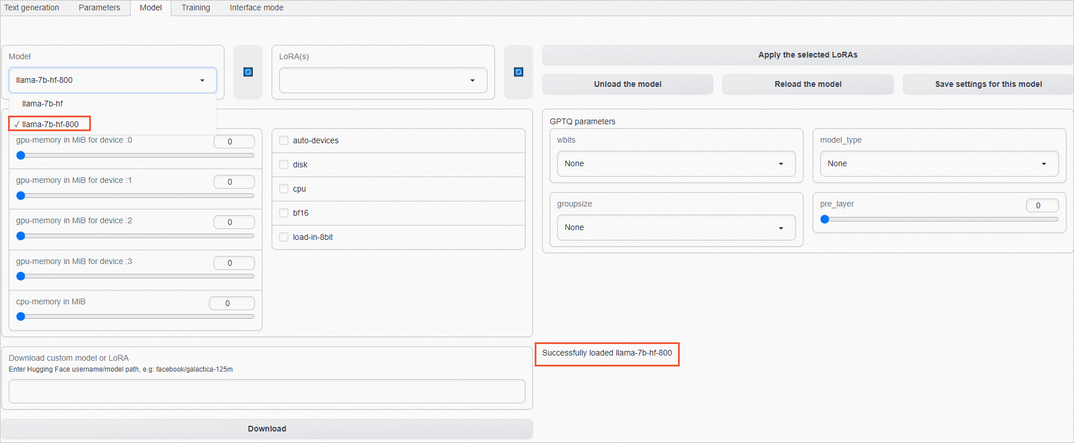Click Reload the model button
This screenshot has height=443, width=1074.
[808, 84]
